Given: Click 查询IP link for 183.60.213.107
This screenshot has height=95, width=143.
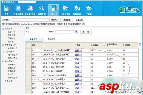Looking at the screenshot, I should pyautogui.click(x=78, y=51).
